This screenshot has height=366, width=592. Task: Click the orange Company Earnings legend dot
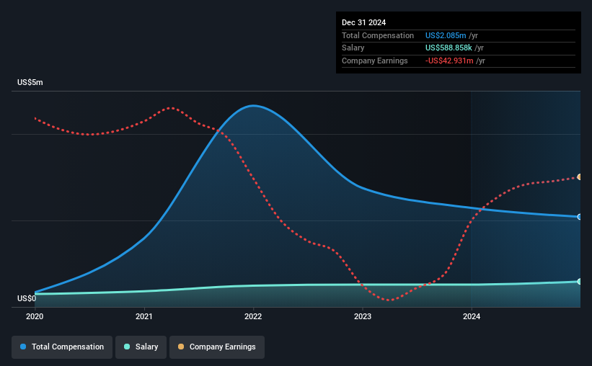click(x=181, y=347)
